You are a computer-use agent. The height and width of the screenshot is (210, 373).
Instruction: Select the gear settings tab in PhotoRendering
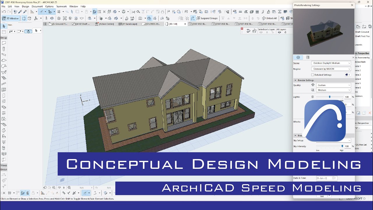(298, 57)
